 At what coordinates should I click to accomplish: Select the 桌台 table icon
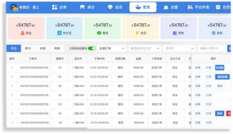click(x=82, y=7)
